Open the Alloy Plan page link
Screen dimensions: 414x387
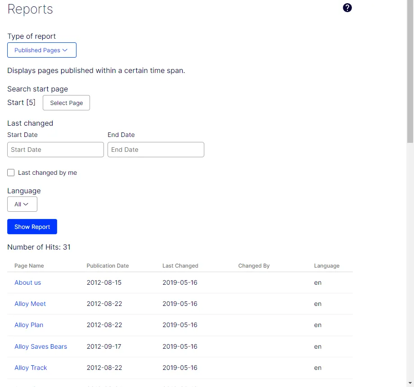click(x=29, y=325)
